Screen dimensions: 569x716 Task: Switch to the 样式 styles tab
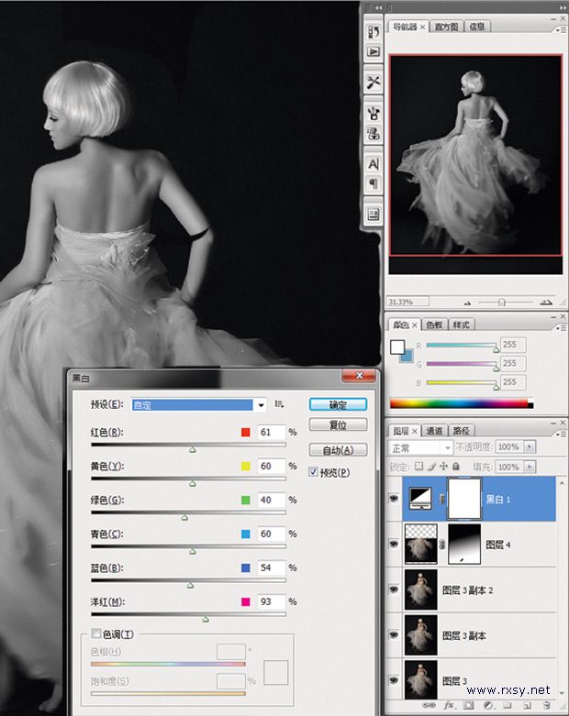click(461, 325)
